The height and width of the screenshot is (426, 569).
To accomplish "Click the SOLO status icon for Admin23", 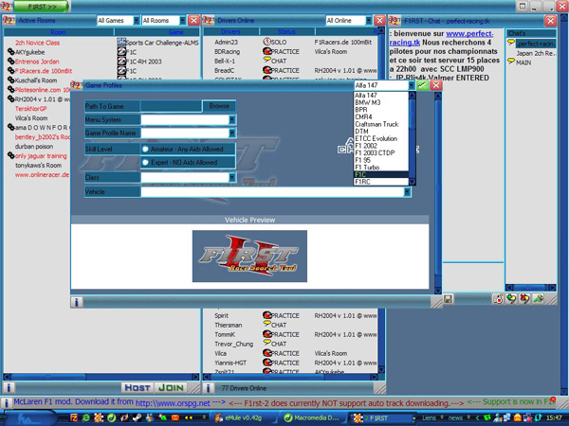I will [x=267, y=42].
